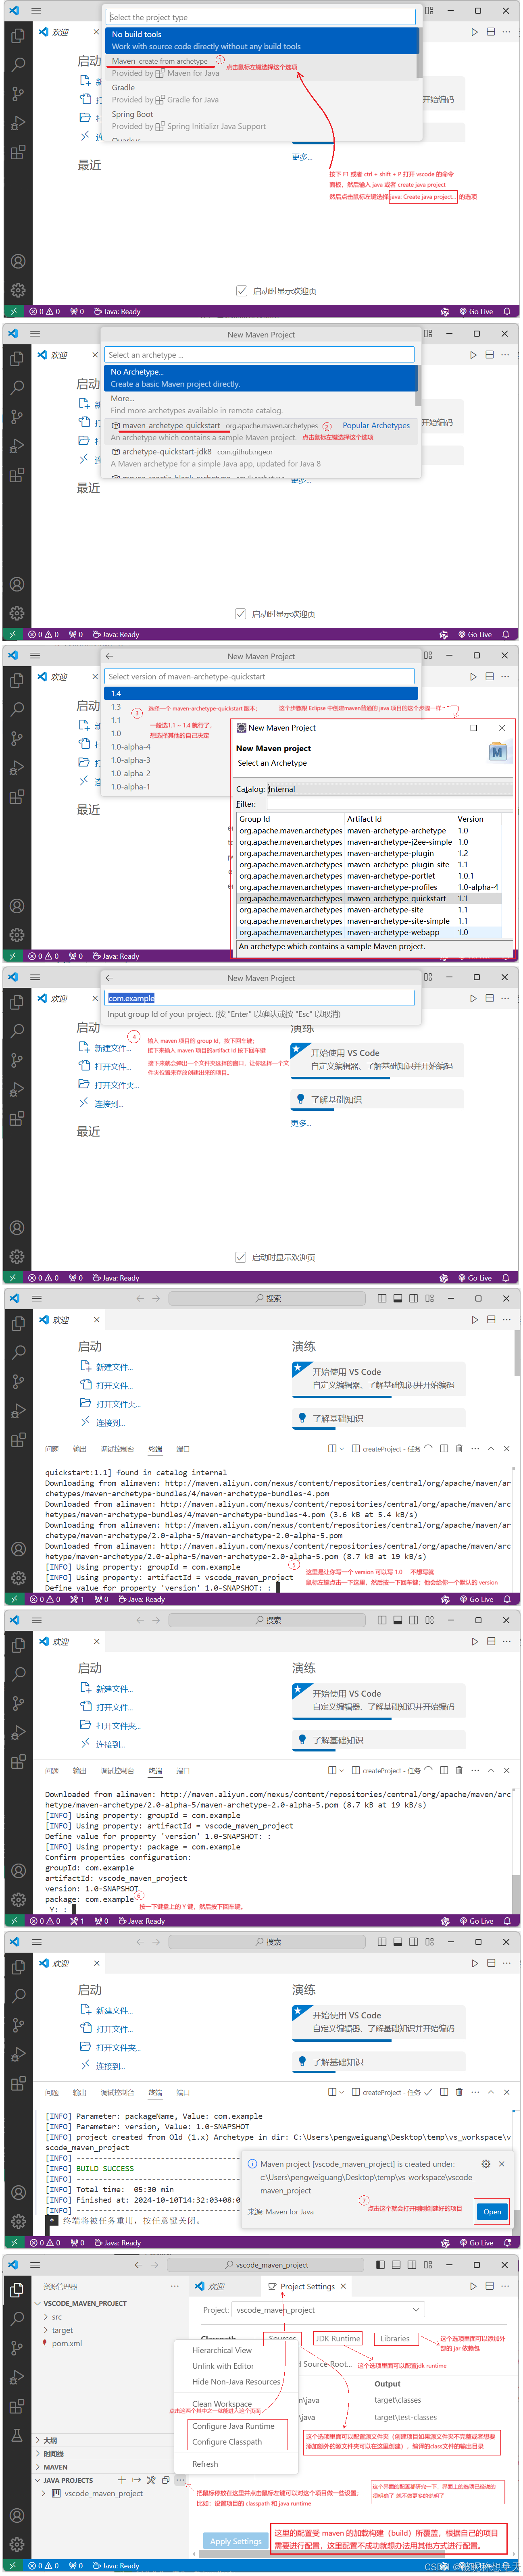Click the ellipsis next to 资源管理器 title
523x2576 pixels.
coord(174,2286)
